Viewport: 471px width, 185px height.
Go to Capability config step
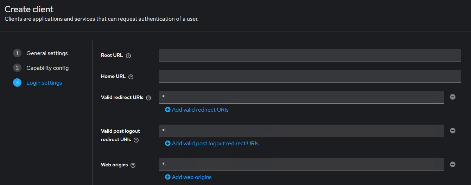[x=47, y=68]
